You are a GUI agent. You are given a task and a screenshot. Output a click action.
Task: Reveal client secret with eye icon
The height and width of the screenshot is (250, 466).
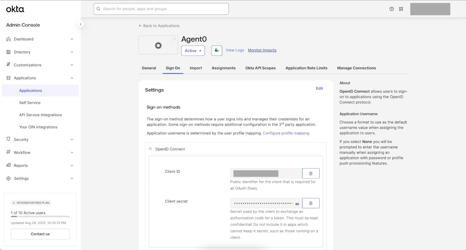pyautogui.click(x=297, y=204)
